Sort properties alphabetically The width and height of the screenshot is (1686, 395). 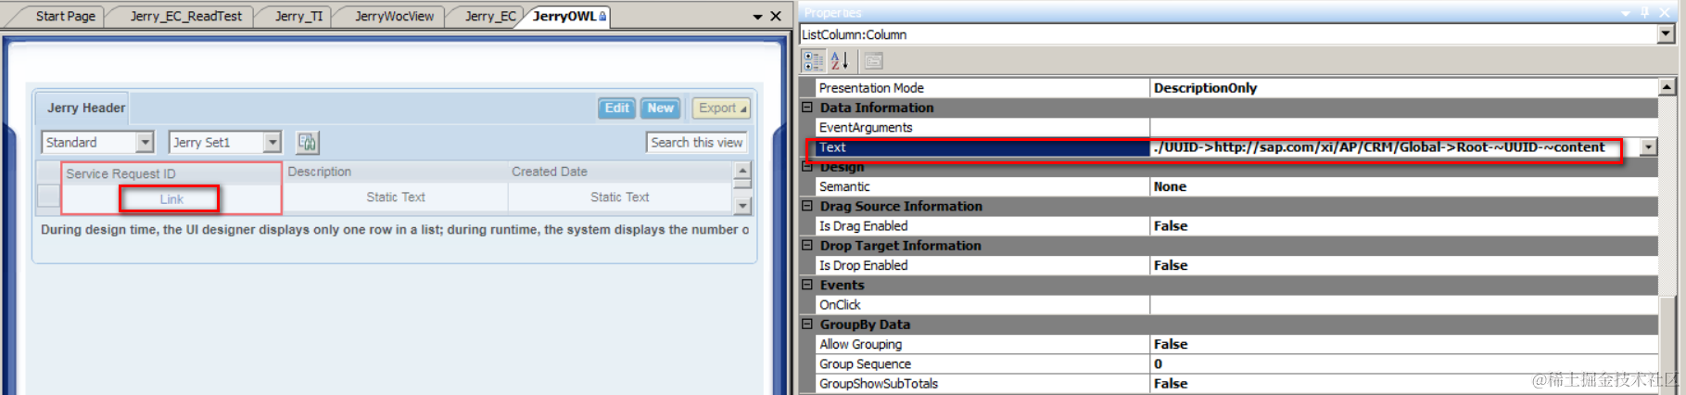coord(840,61)
